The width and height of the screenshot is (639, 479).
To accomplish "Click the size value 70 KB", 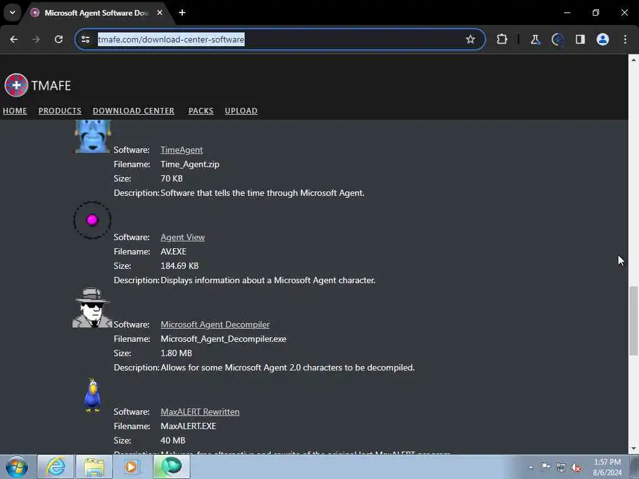I will click(x=172, y=178).
